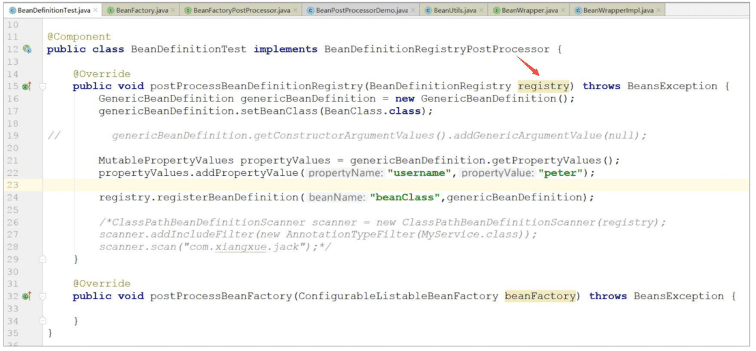Click the commented addGenericArgumentValue line 19
Screen dimensions: 756x351
(x=379, y=136)
